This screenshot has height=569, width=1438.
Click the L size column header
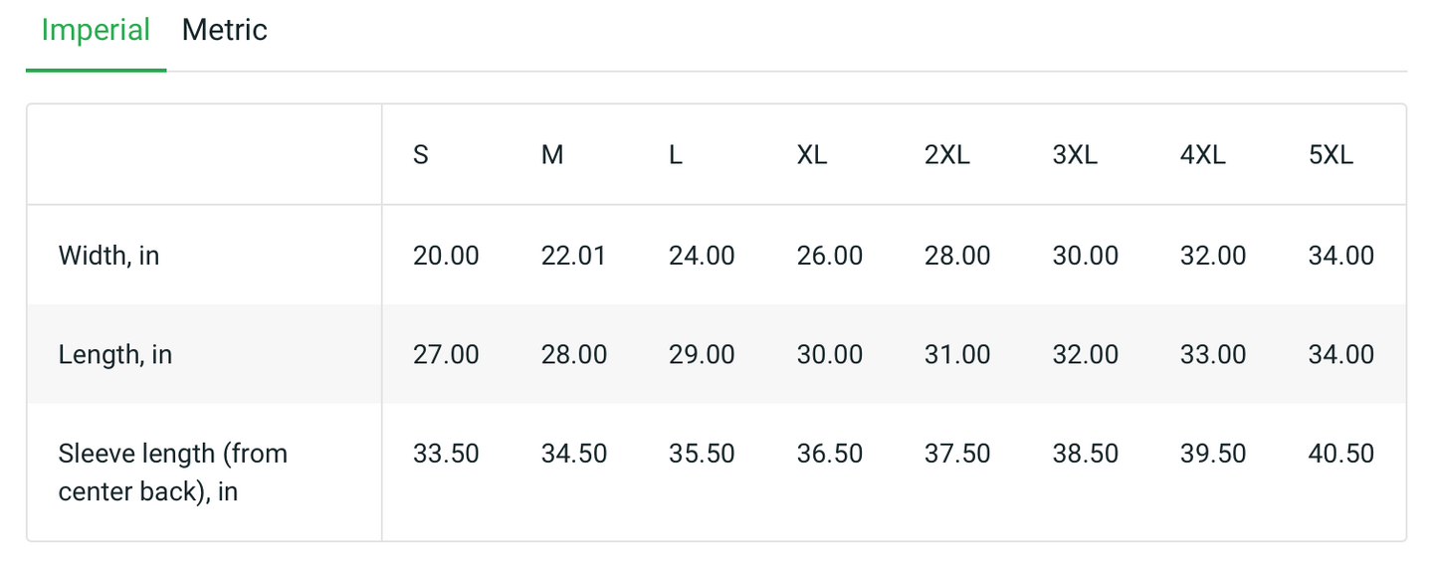[676, 155]
